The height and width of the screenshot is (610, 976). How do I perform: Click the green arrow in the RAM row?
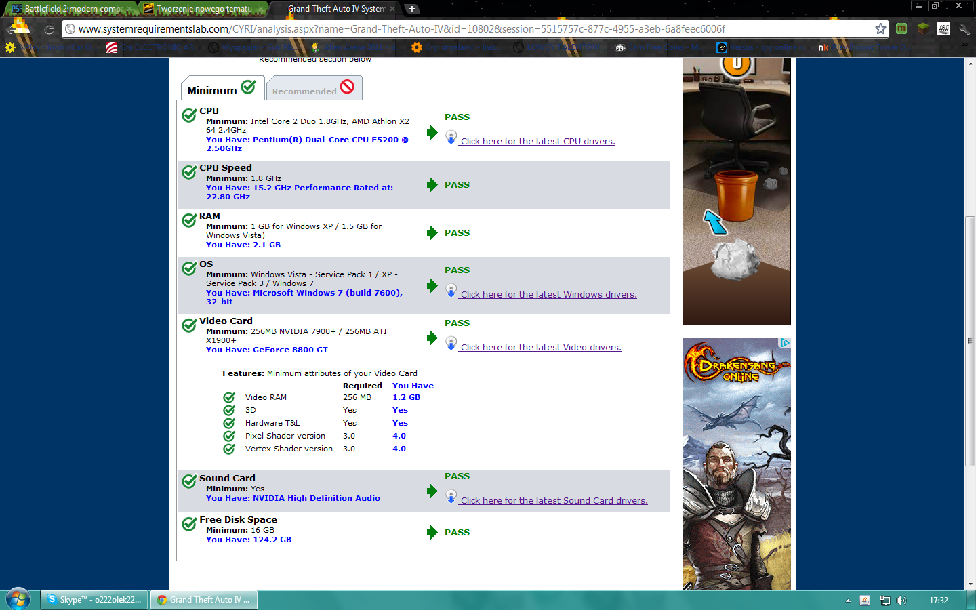[x=432, y=233]
